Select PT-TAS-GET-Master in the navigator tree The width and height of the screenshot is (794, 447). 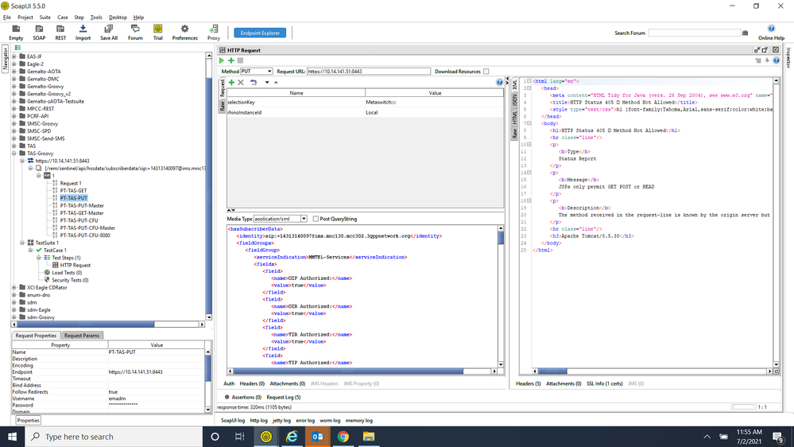[82, 213]
